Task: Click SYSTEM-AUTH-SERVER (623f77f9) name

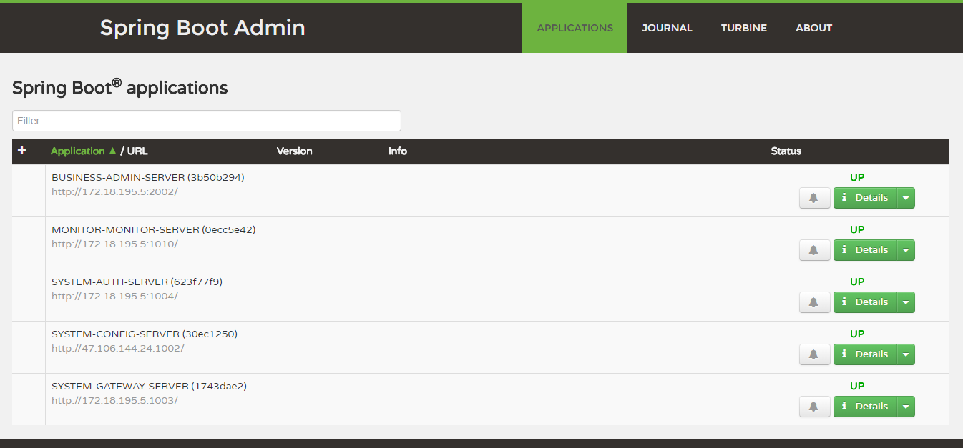Action: pyautogui.click(x=137, y=282)
